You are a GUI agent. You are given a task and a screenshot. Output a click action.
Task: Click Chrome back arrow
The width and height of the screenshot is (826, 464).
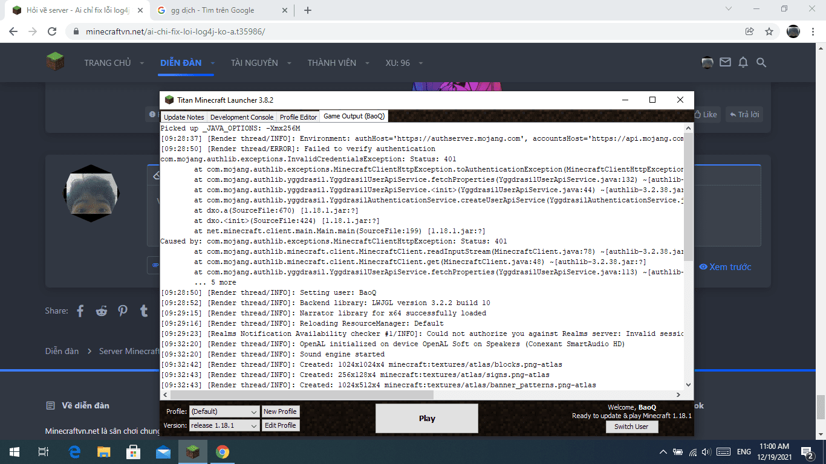click(x=13, y=31)
